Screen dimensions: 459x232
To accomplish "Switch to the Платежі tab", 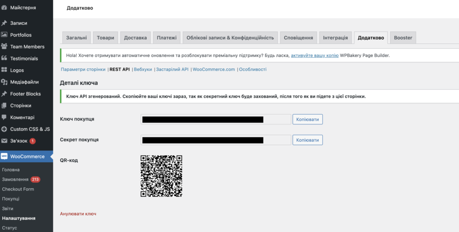I will [x=167, y=38].
